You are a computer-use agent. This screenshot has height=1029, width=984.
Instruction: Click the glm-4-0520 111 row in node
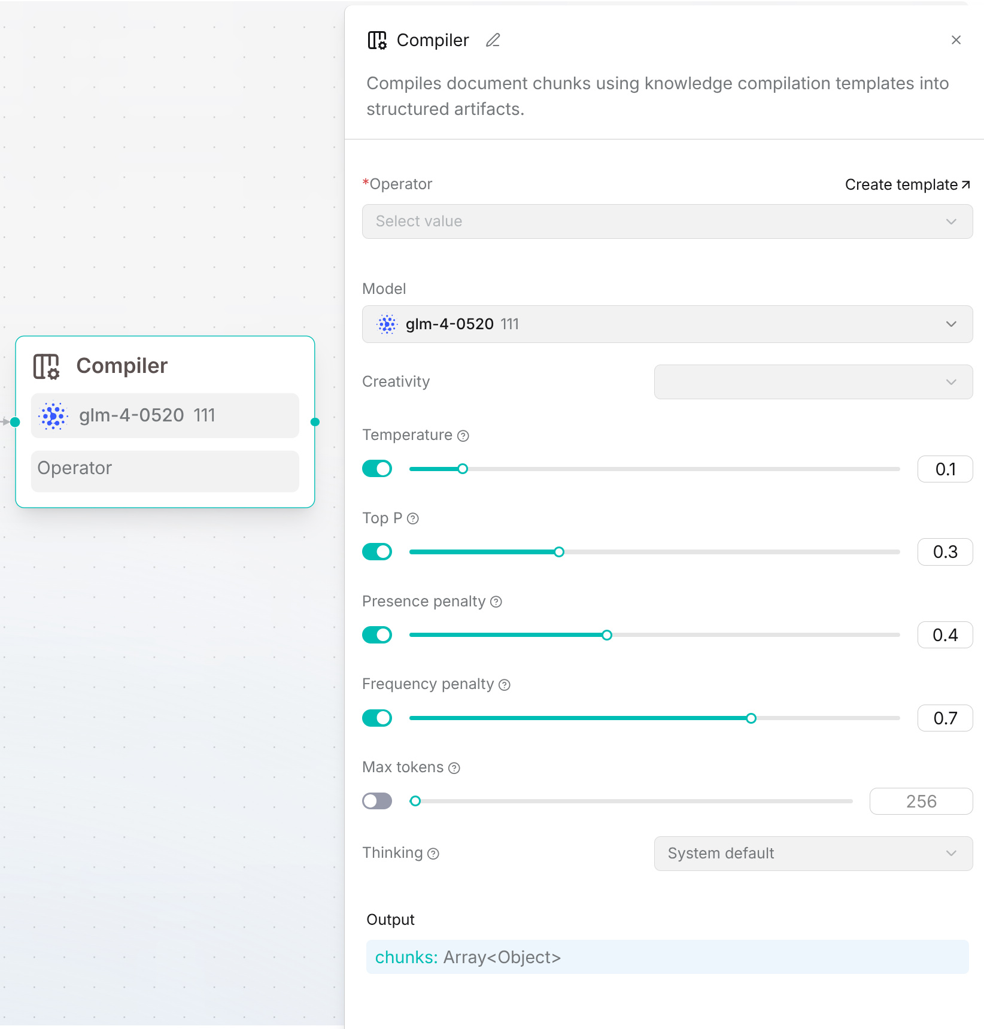[165, 415]
